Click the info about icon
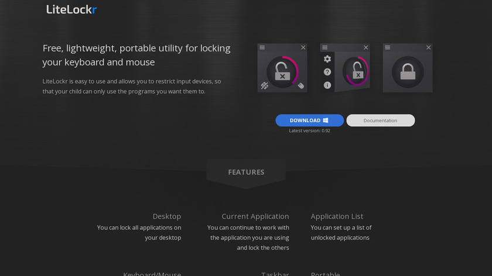This screenshot has width=492, height=276. tap(327, 85)
